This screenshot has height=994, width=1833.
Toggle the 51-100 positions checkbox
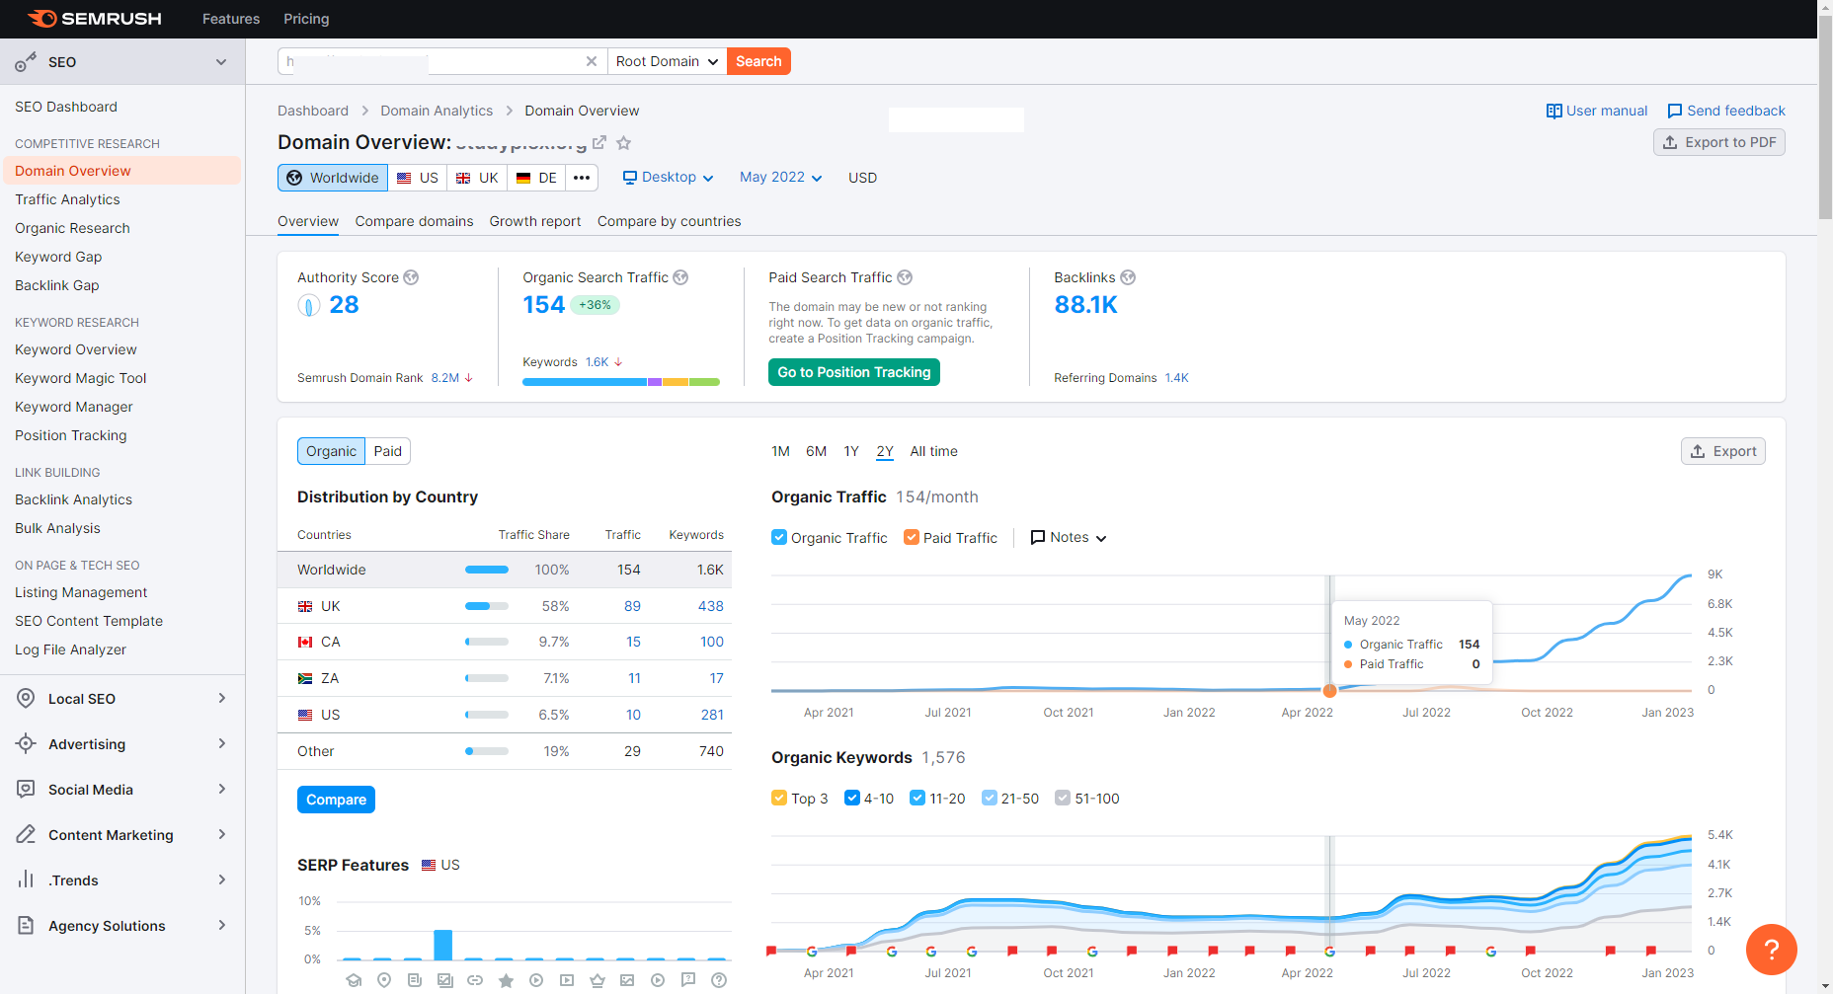(x=1063, y=798)
